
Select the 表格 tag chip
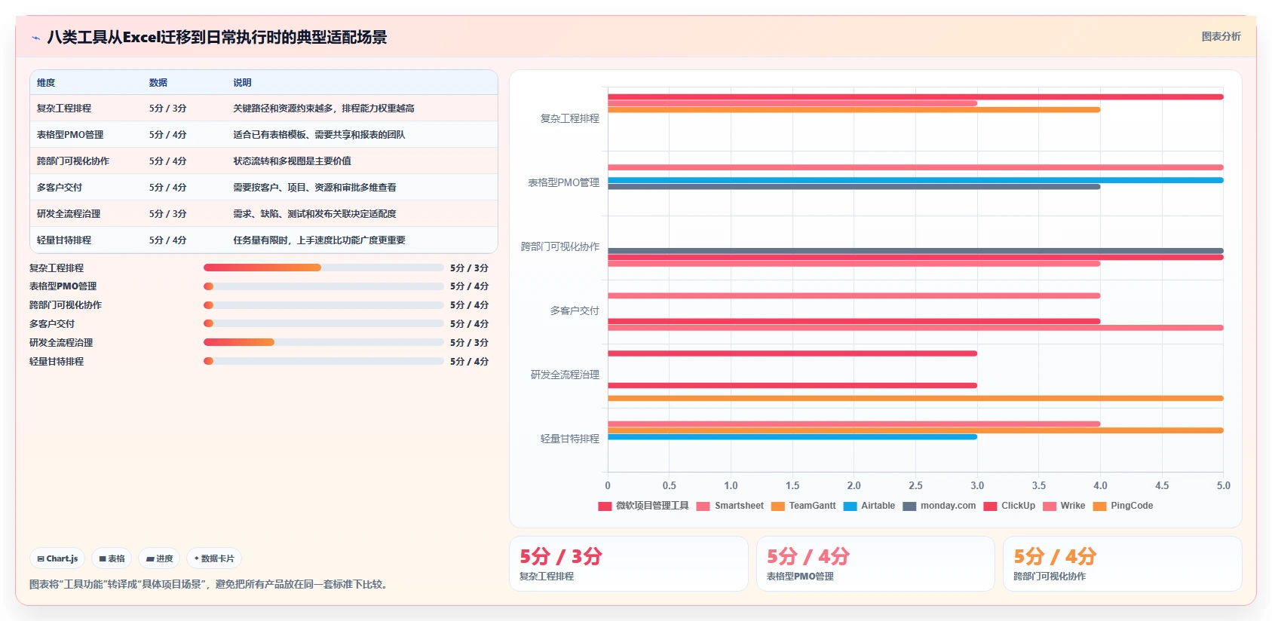[x=112, y=558]
